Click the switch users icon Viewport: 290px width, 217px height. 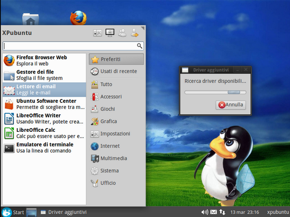[x=122, y=33]
